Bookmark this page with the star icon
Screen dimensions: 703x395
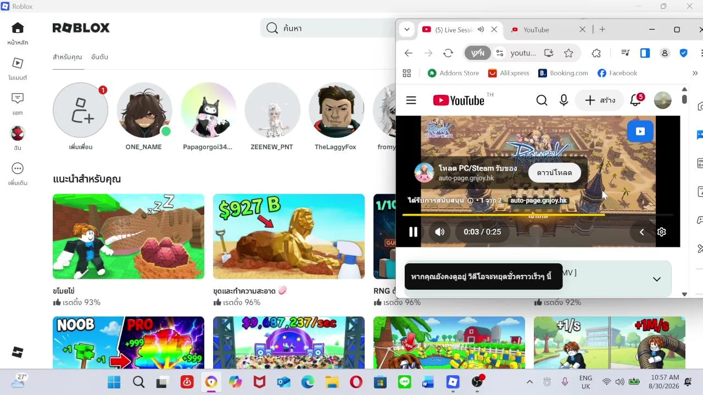click(568, 53)
